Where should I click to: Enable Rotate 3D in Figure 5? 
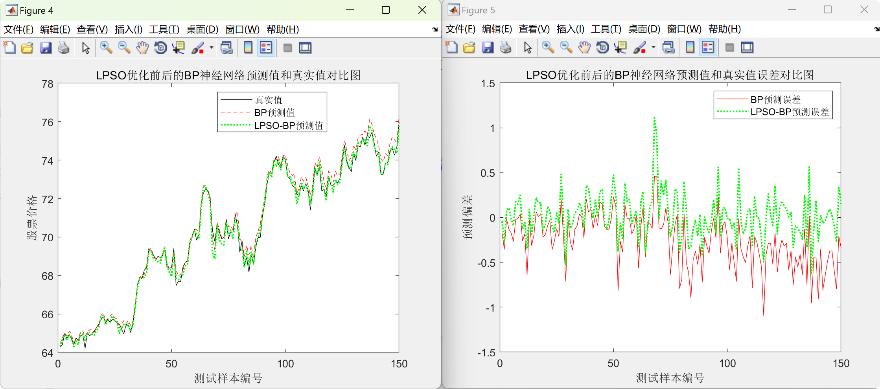(x=602, y=48)
